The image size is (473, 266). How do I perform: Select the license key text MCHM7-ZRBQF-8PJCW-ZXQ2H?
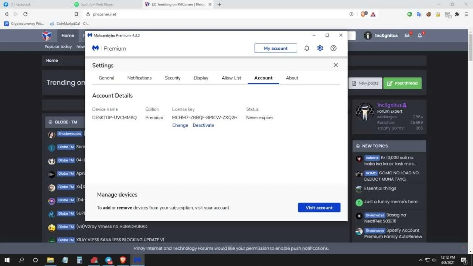pos(205,117)
